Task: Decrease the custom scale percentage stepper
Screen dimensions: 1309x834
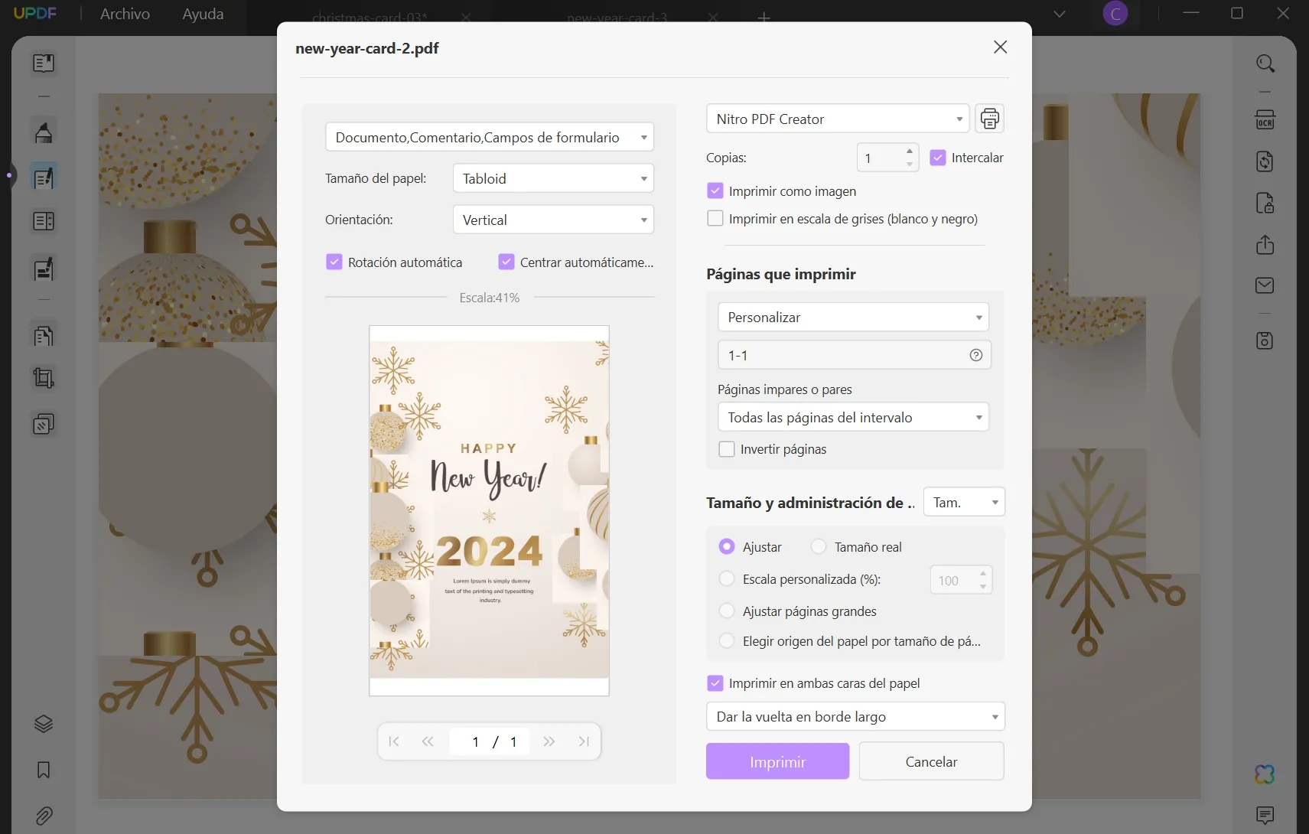Action: pos(982,587)
